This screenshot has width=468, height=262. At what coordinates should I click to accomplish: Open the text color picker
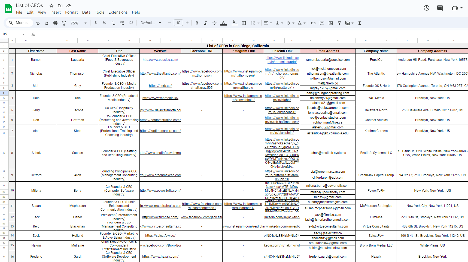pos(223,23)
